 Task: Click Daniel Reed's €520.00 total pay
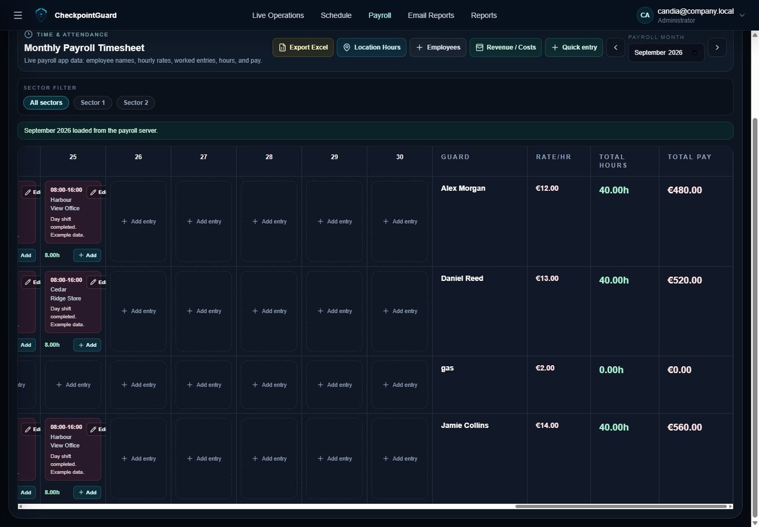[x=685, y=280]
